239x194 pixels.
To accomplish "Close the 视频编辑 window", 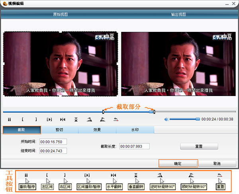I will coord(234,3).
